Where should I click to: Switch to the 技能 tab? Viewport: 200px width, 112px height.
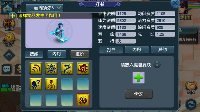click(x=34, y=54)
